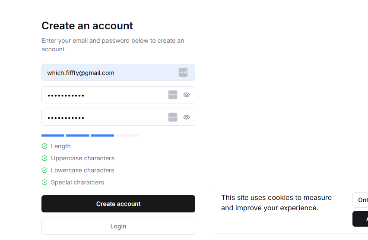This screenshot has height=240, width=368.
Task: Show first password with eye icon
Action: (187, 95)
